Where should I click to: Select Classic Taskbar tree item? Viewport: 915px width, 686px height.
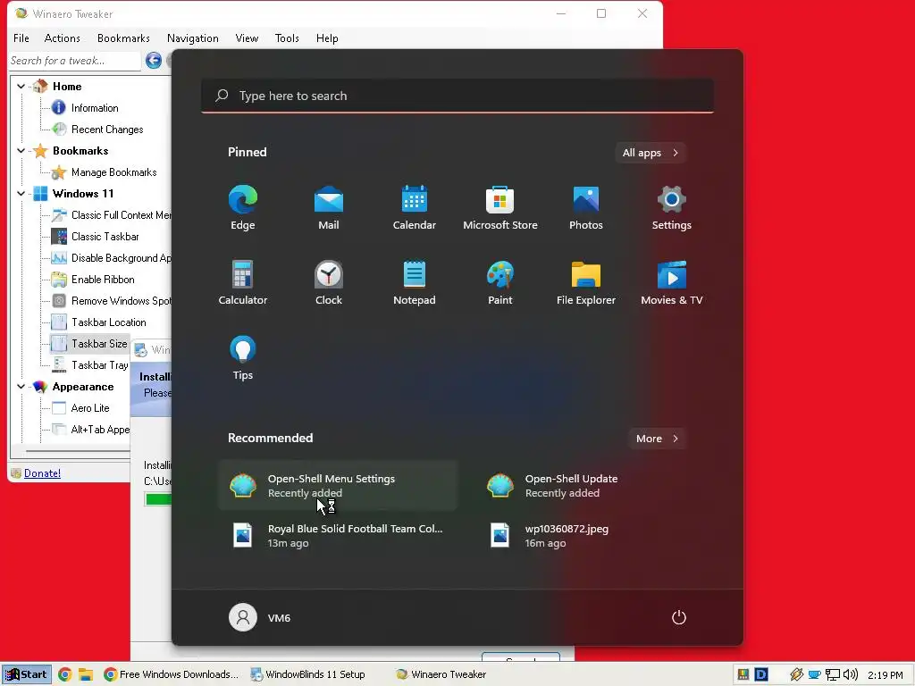click(x=105, y=236)
